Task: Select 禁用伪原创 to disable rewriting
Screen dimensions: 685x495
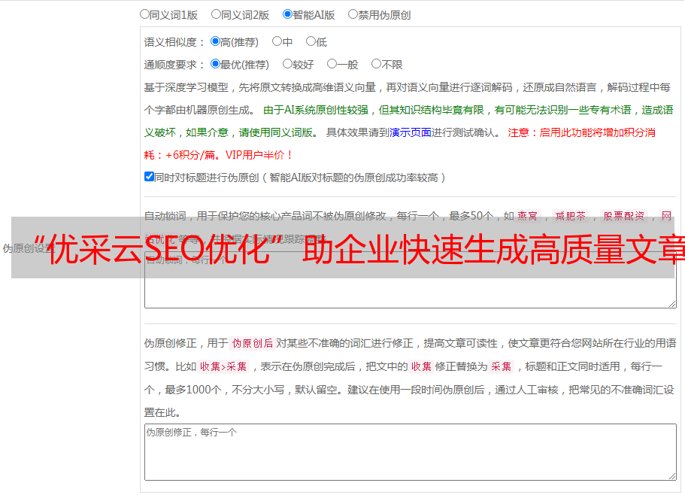Action: [x=353, y=14]
